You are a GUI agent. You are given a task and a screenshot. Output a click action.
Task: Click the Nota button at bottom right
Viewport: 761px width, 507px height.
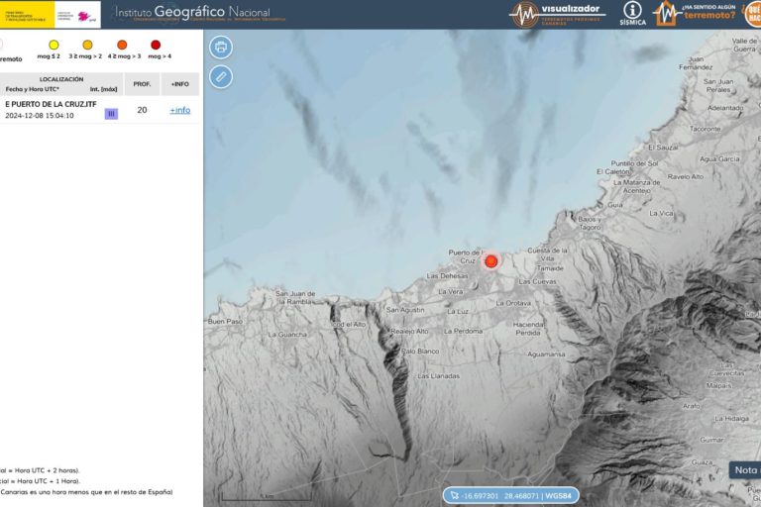[745, 470]
